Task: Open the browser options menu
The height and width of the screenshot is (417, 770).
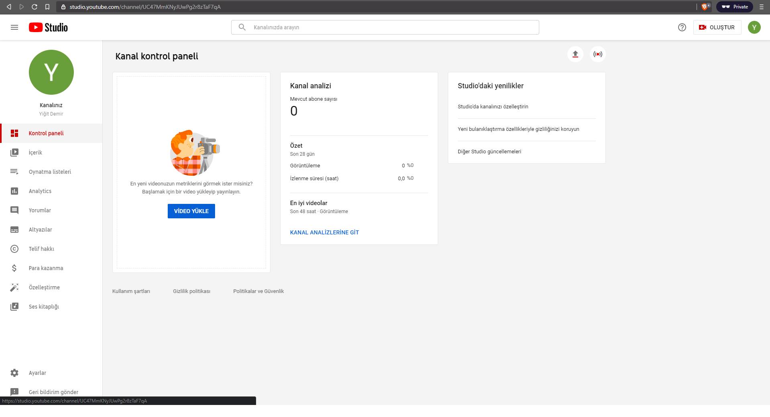Action: pyautogui.click(x=761, y=6)
